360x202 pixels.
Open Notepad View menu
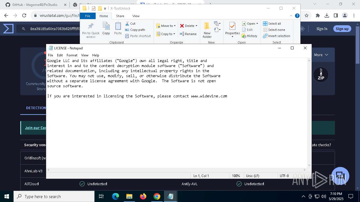[85, 55]
